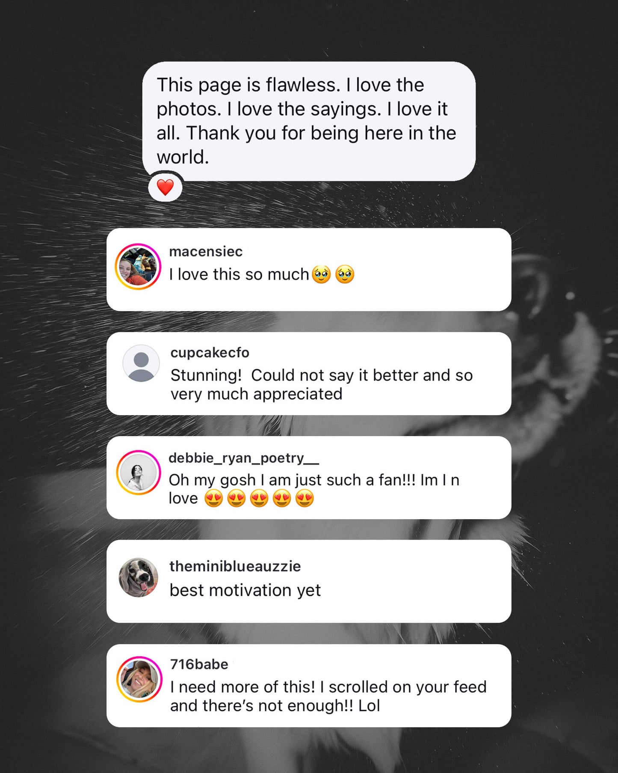Screen dimensions: 618x773
Task: Tap theminiblueauzzie's dog avatar
Action: click(x=138, y=577)
